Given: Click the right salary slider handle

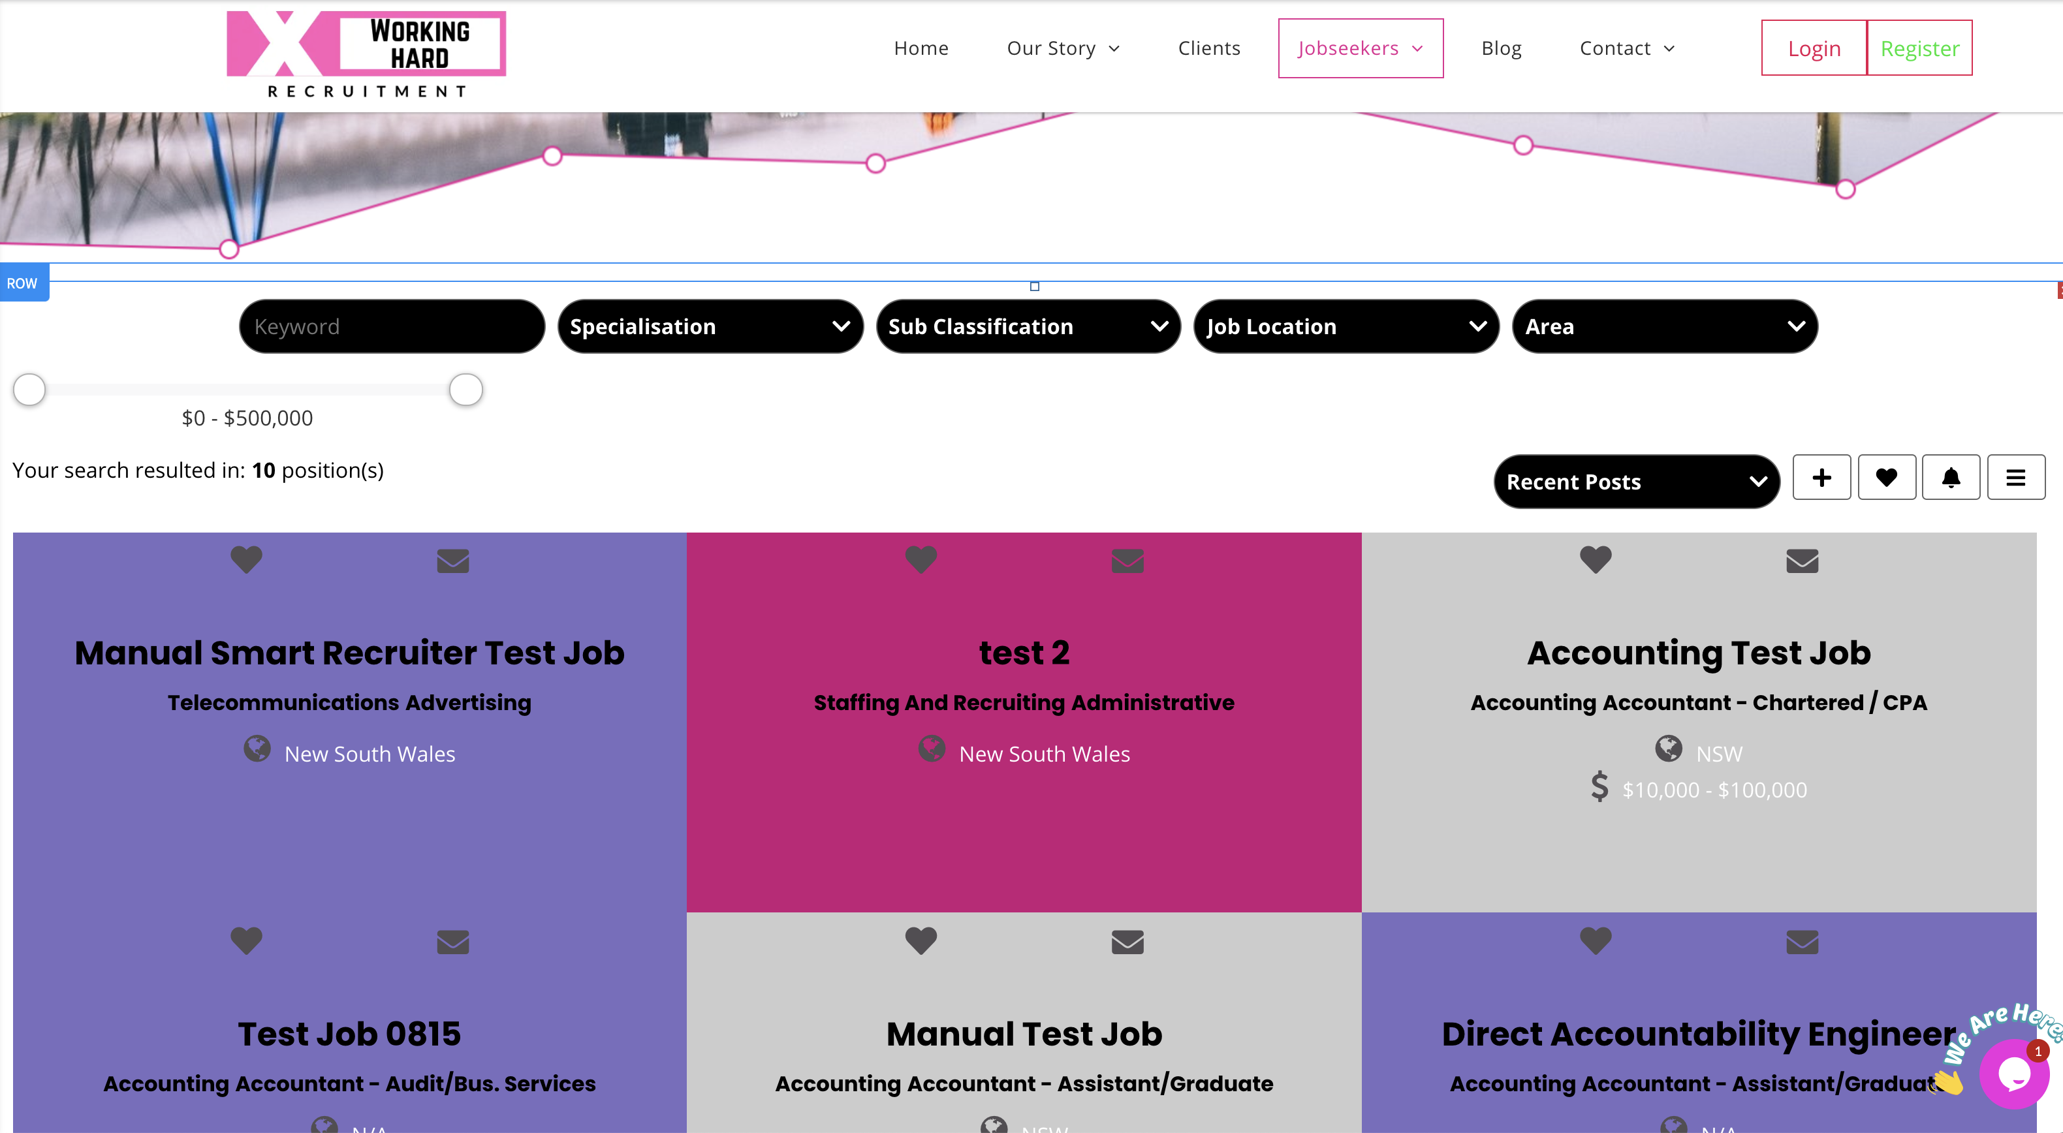Looking at the screenshot, I should [465, 390].
